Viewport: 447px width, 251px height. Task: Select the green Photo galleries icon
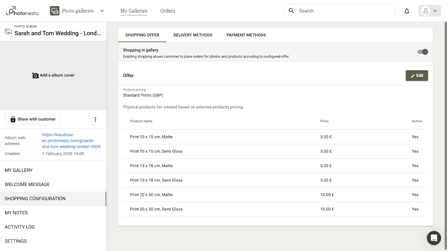tap(54, 10)
